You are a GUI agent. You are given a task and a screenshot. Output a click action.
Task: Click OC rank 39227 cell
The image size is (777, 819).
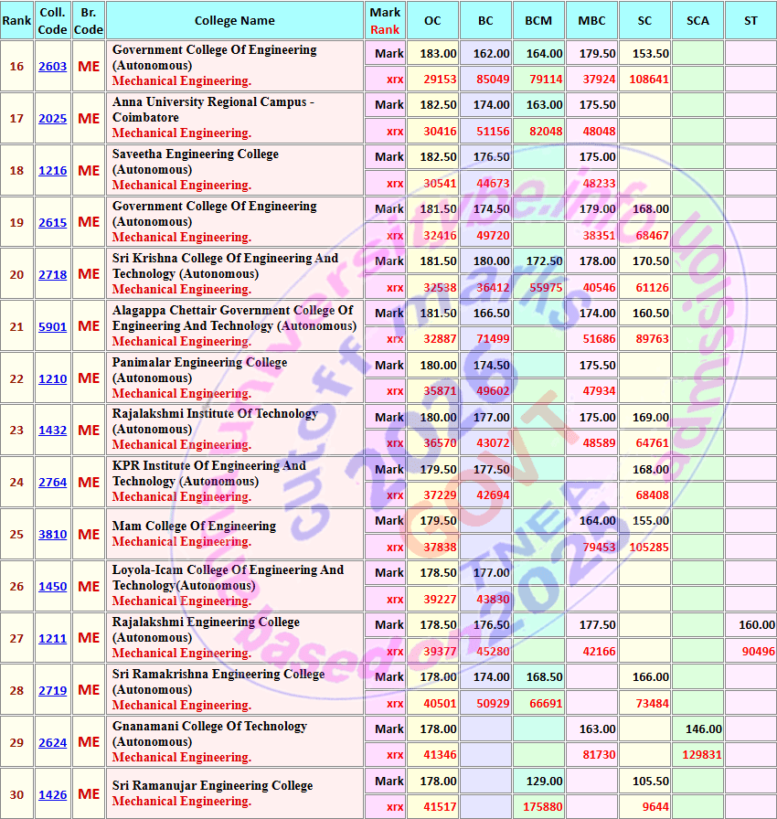click(x=433, y=599)
